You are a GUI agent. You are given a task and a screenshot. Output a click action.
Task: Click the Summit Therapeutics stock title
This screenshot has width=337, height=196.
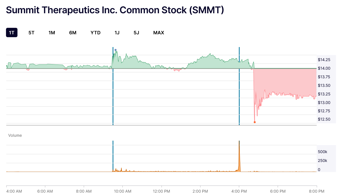coord(115,10)
